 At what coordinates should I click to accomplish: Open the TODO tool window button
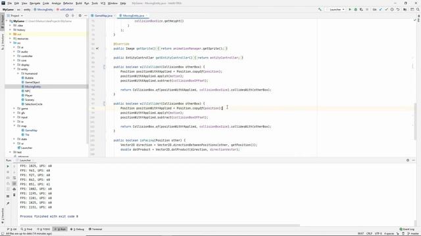pyautogui.click(x=43, y=229)
